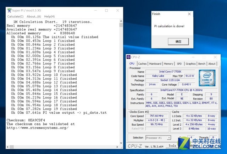Close the Finish dialog
This screenshot has height=154, width=227.
pos(189,14)
